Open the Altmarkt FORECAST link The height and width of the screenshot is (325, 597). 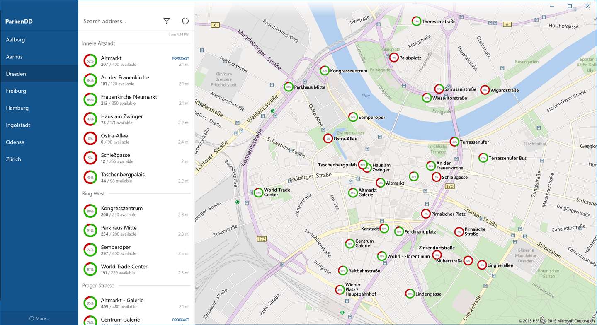click(x=180, y=58)
